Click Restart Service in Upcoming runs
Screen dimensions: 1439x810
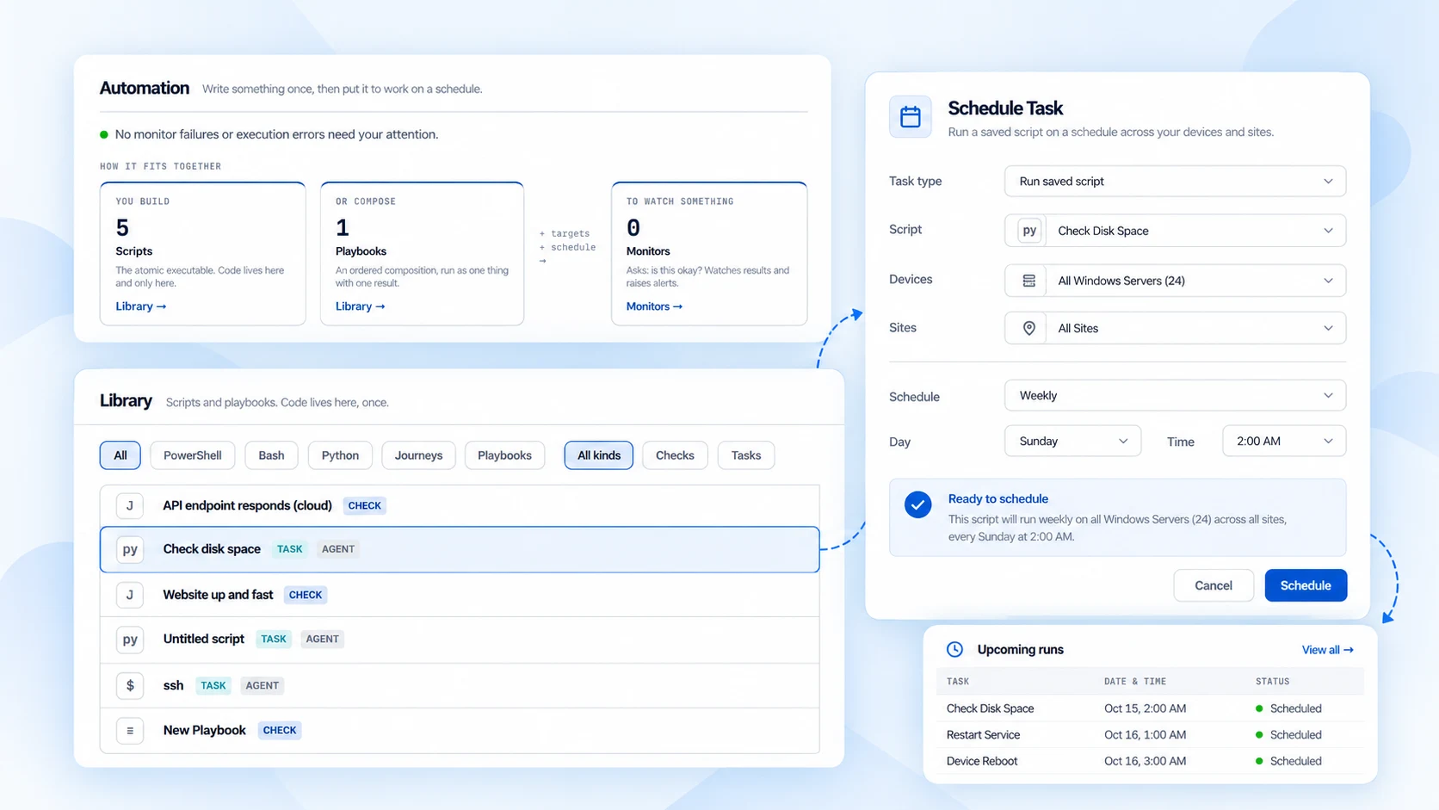pyautogui.click(x=983, y=735)
